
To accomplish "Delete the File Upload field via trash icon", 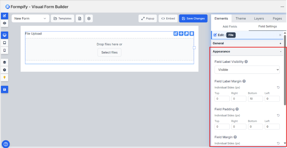I will click(x=192, y=34).
